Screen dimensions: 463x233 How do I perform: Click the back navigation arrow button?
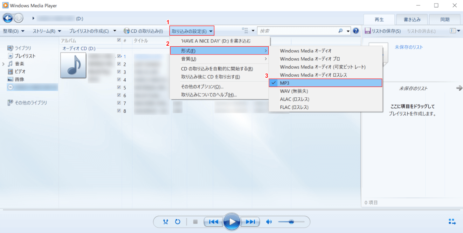tap(8, 18)
